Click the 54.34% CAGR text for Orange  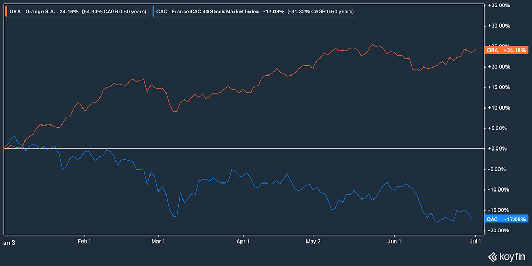coord(114,12)
